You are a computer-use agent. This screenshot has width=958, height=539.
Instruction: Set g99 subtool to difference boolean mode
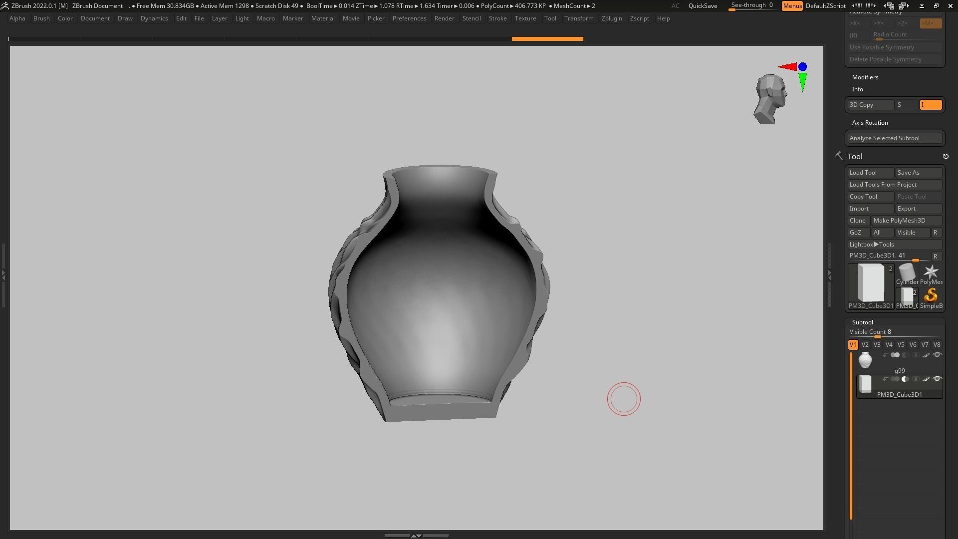coord(905,355)
